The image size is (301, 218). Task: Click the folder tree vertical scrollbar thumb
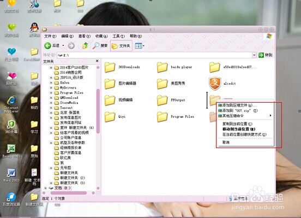[x=98, y=111]
